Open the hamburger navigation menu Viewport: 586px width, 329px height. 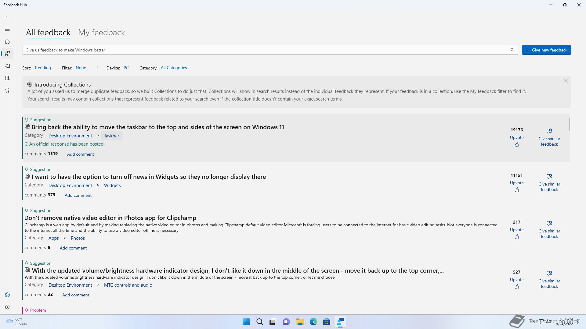7,29
